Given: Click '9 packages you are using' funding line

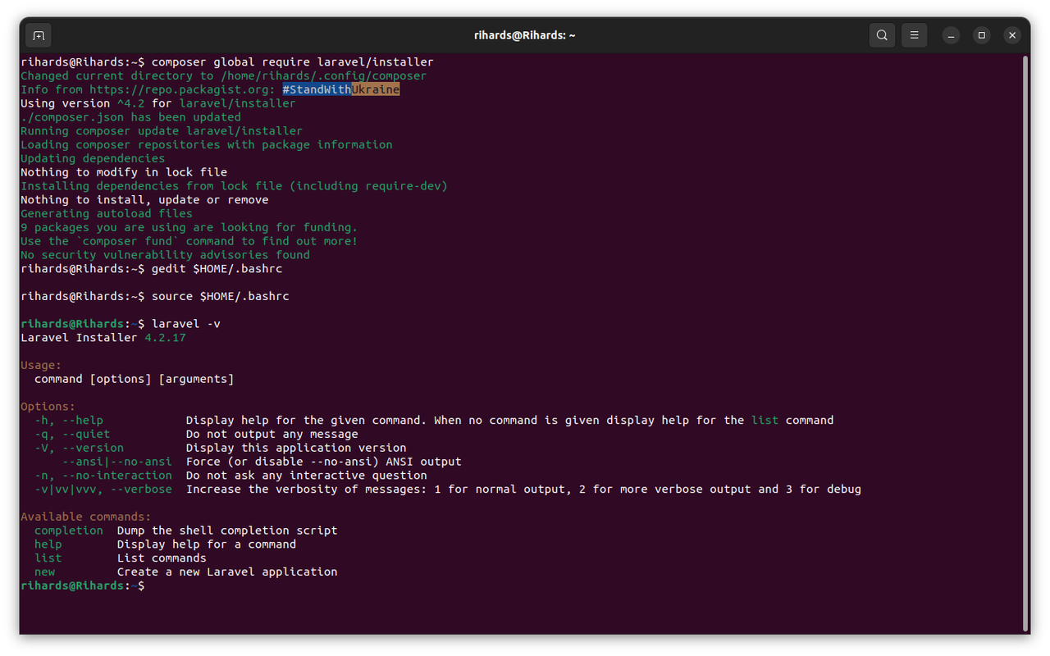Looking at the screenshot, I should 189,227.
